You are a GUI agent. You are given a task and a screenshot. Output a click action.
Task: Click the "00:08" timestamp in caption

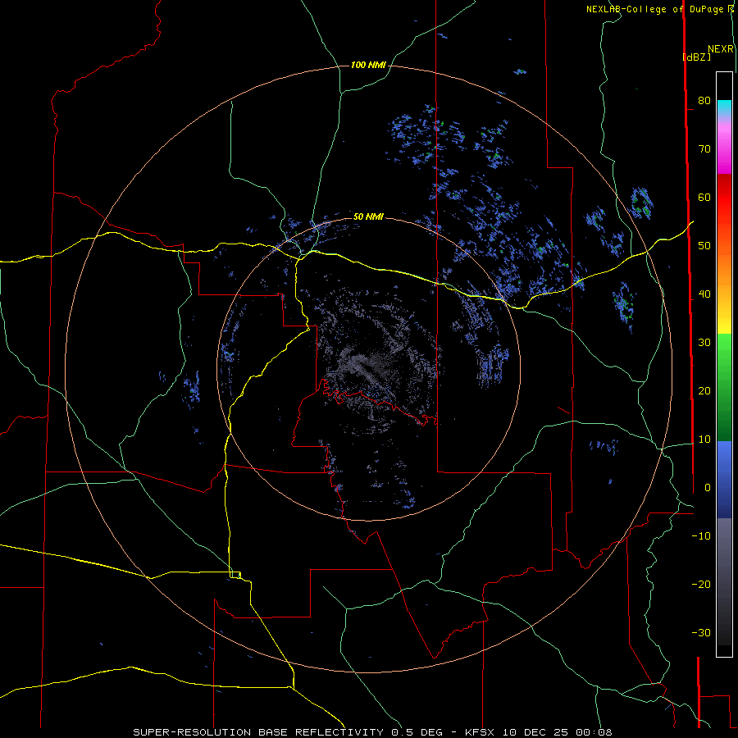click(595, 732)
